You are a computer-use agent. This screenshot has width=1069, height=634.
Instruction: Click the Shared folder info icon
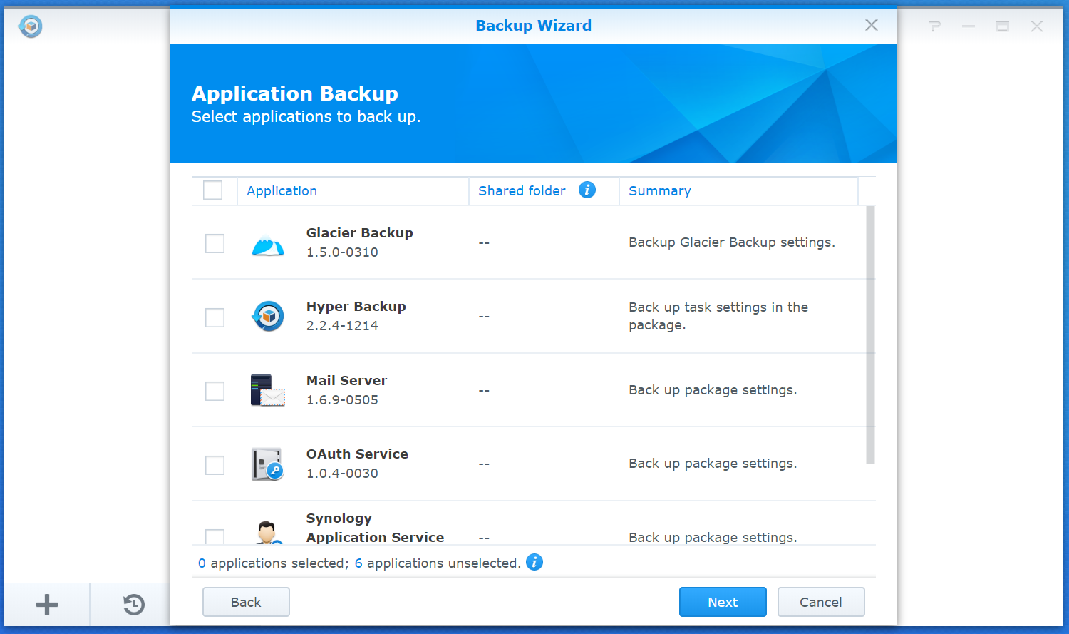587,190
